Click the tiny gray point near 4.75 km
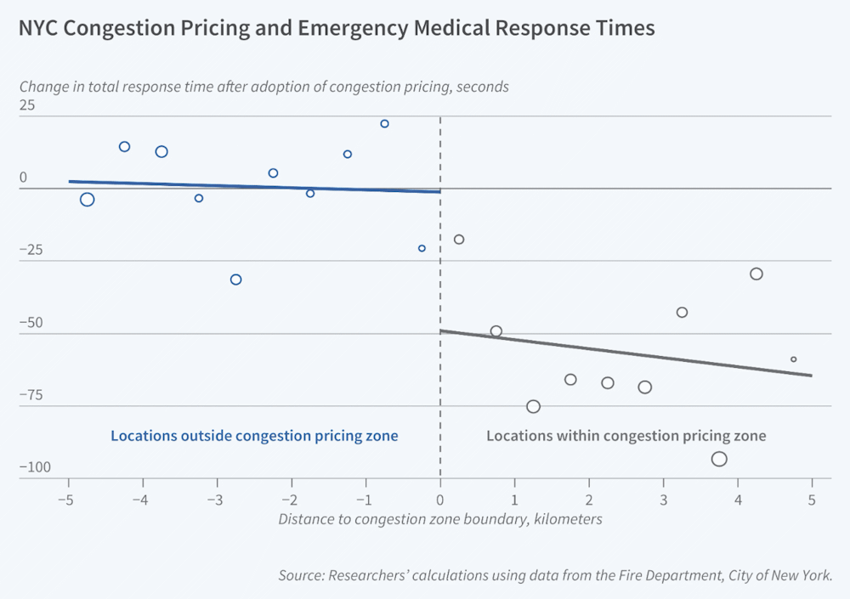The width and height of the screenshot is (850, 599). 794,359
